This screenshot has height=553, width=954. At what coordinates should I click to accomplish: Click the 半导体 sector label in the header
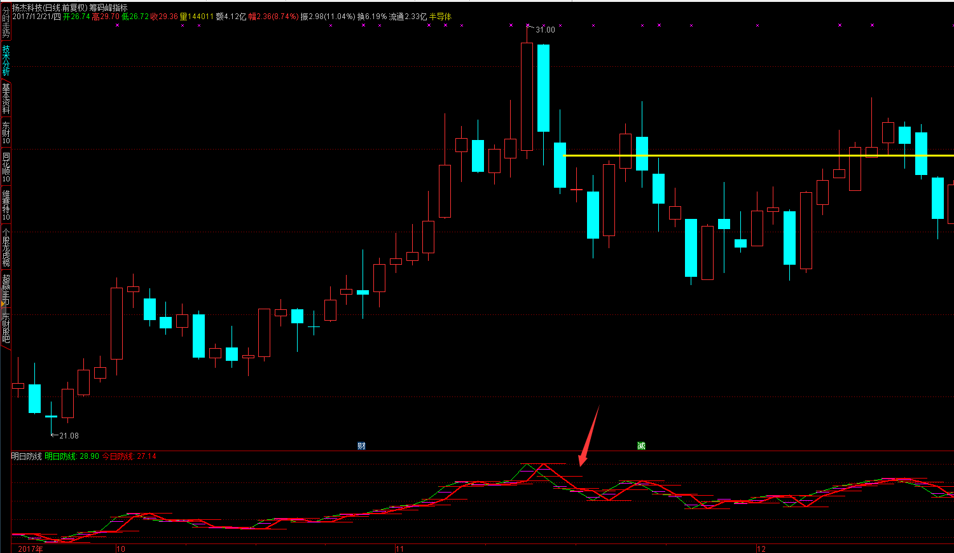pos(440,17)
